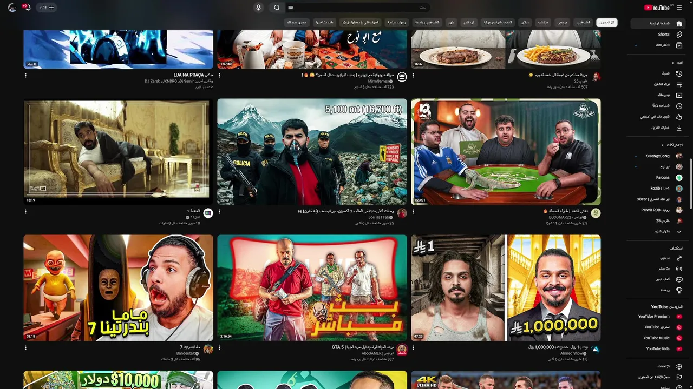Viewport: 693px width, 389px height.
Task: Open Live in Explore section
Action: [657, 269]
